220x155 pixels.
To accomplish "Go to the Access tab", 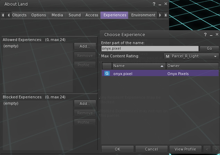I will pyautogui.click(x=92, y=15).
